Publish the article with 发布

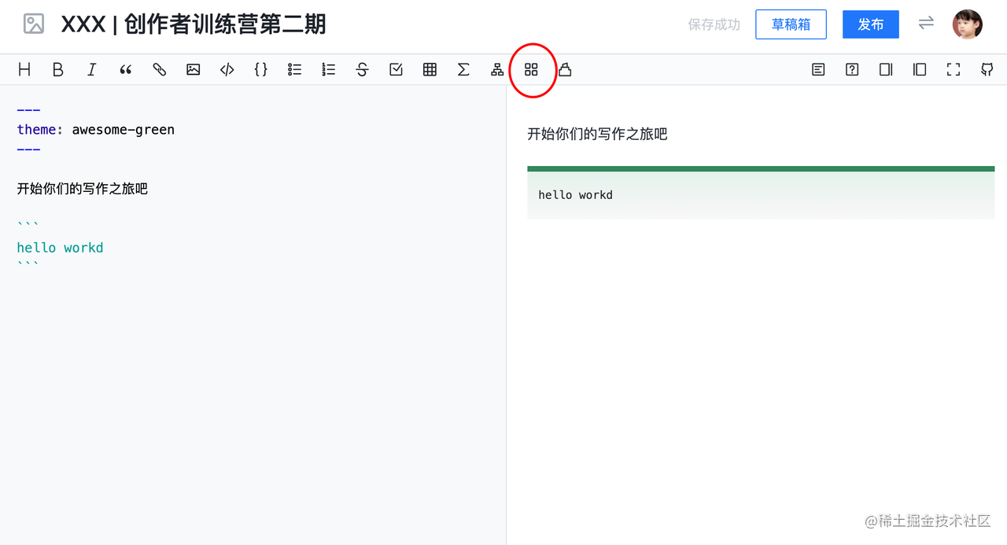click(x=871, y=24)
